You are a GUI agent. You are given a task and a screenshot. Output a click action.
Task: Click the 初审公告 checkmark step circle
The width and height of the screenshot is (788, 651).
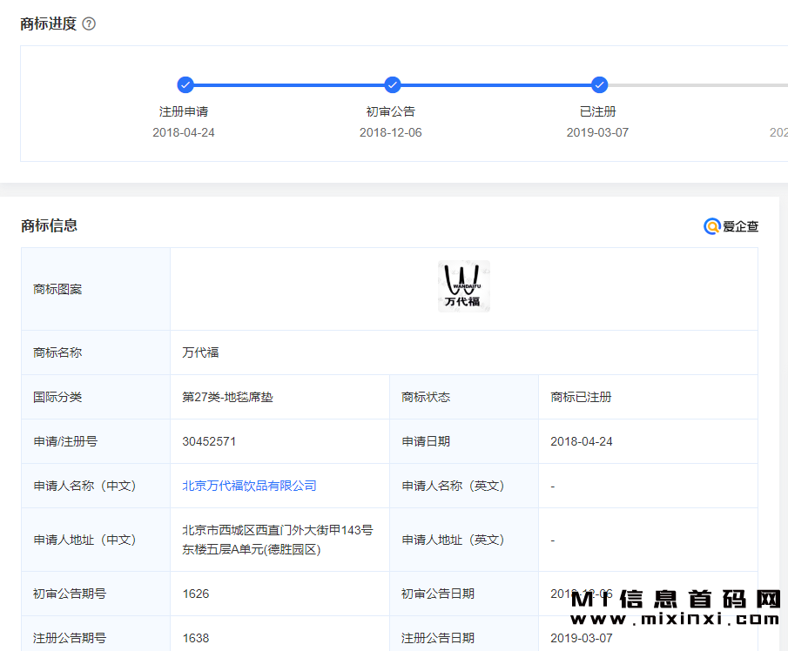tap(392, 84)
